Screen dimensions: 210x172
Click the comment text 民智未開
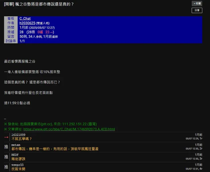pyautogui.click(x=18, y=169)
